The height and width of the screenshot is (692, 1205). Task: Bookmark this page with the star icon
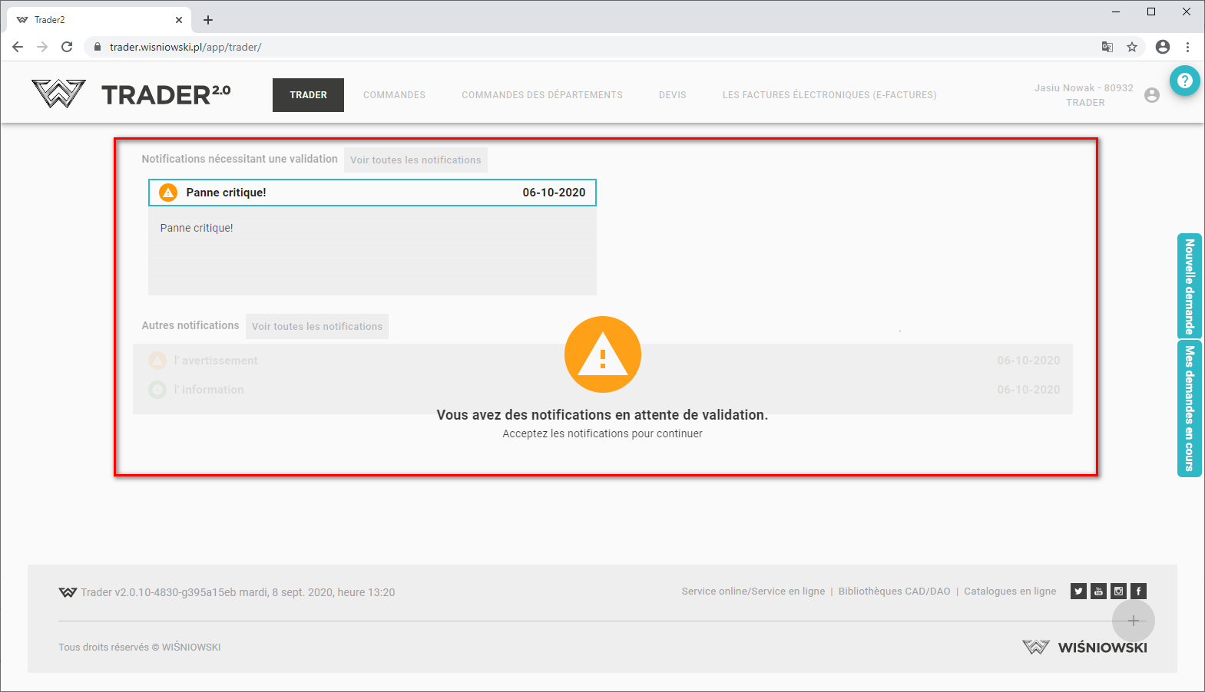[x=1131, y=47]
